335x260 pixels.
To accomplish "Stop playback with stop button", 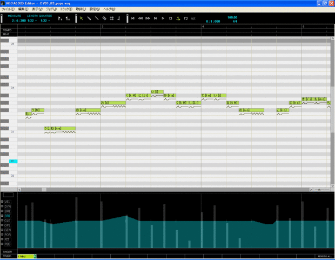I will [171, 18].
